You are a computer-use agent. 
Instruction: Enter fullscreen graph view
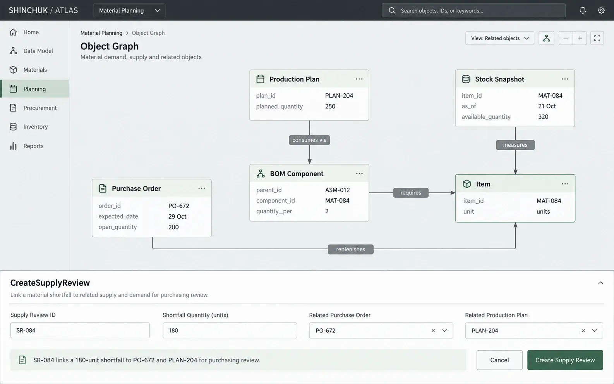click(x=597, y=38)
